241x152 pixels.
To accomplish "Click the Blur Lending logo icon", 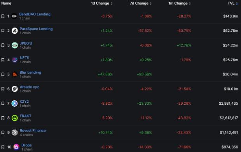I will [x=15, y=74].
